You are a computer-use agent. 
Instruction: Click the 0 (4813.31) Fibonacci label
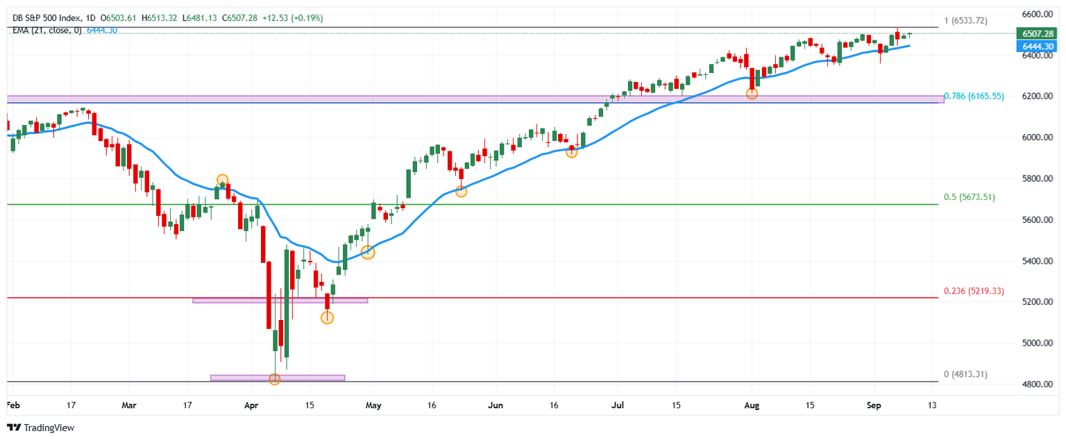(966, 374)
